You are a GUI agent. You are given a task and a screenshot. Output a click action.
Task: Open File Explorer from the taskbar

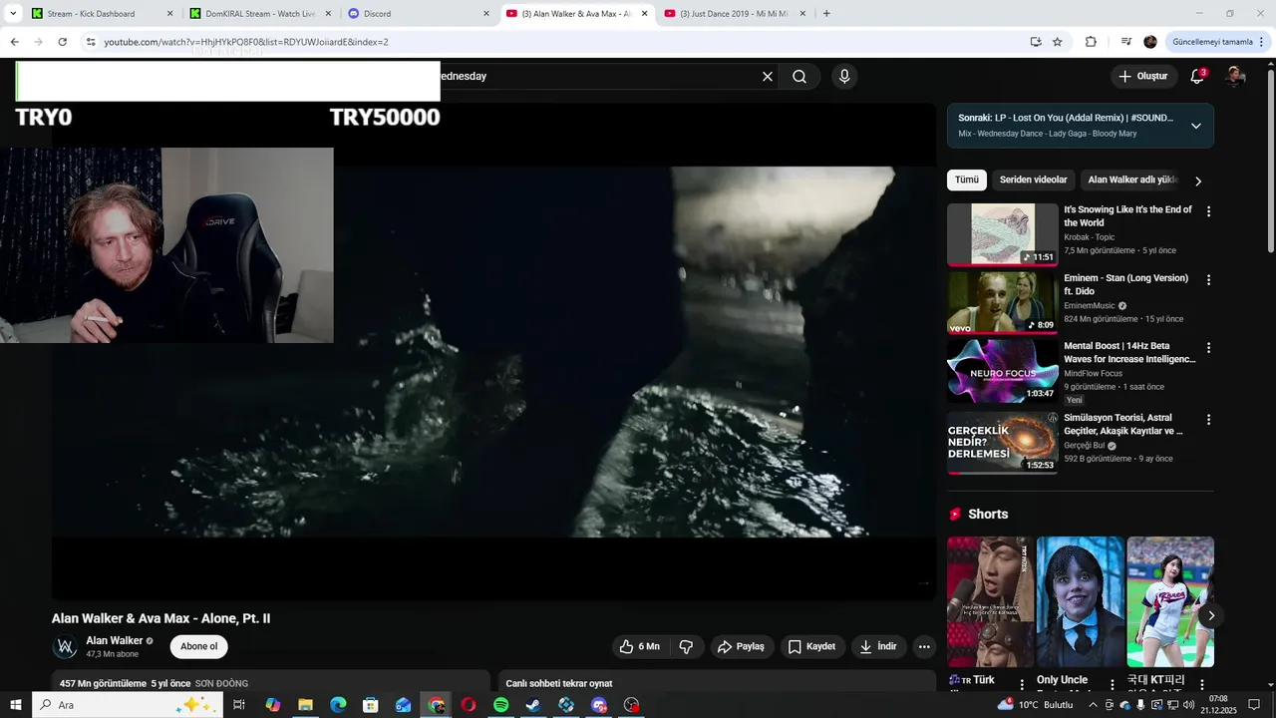(x=305, y=705)
